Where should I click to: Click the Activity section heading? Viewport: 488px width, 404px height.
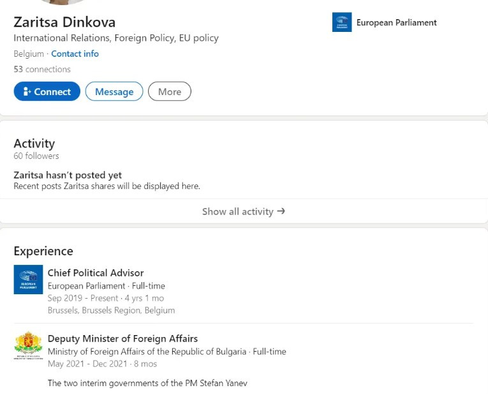click(34, 143)
